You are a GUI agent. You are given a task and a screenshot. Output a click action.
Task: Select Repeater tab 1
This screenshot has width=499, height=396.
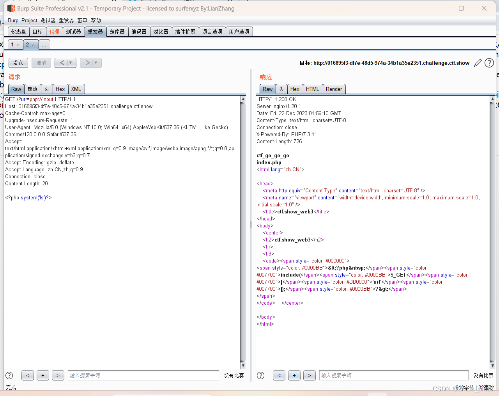click(x=12, y=44)
